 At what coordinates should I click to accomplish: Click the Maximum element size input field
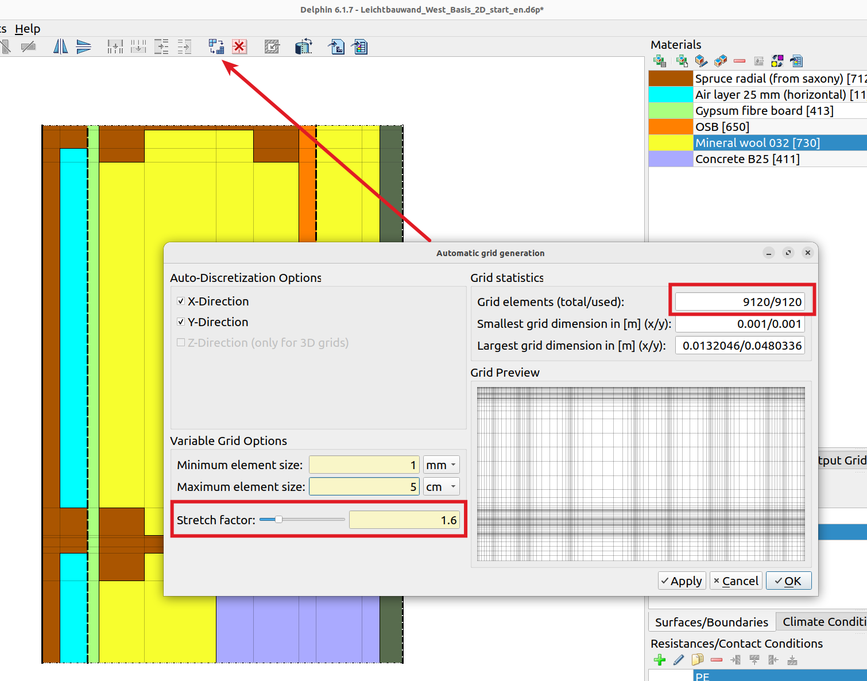(x=365, y=486)
